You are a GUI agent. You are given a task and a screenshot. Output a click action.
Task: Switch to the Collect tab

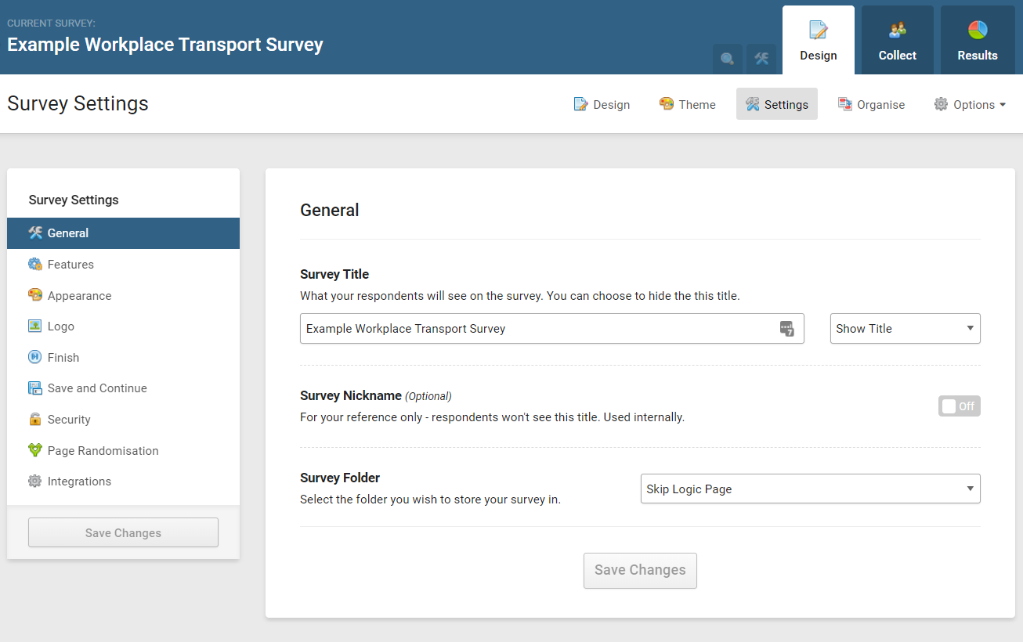coord(896,39)
